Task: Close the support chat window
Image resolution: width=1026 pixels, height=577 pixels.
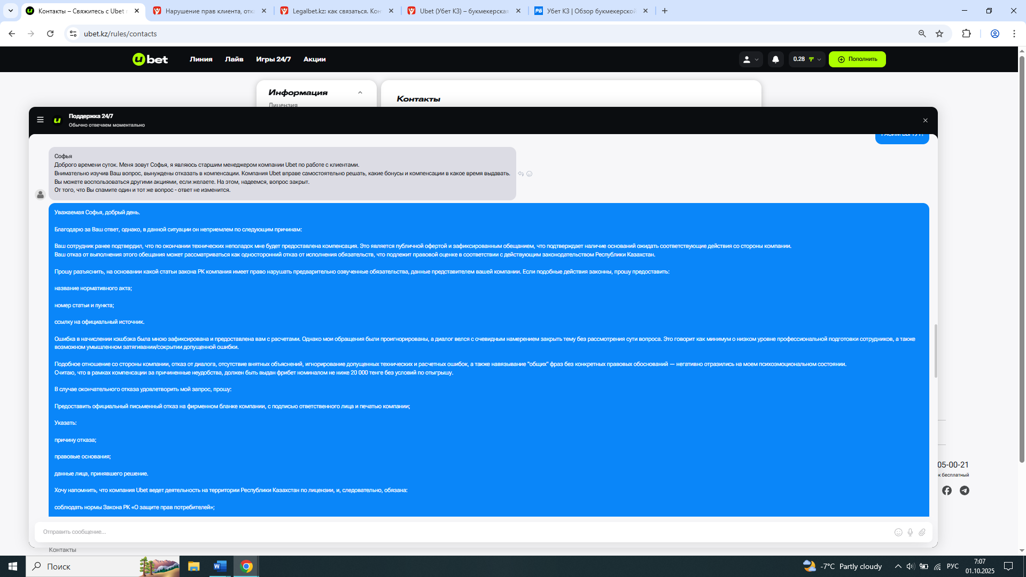Action: tap(926, 120)
